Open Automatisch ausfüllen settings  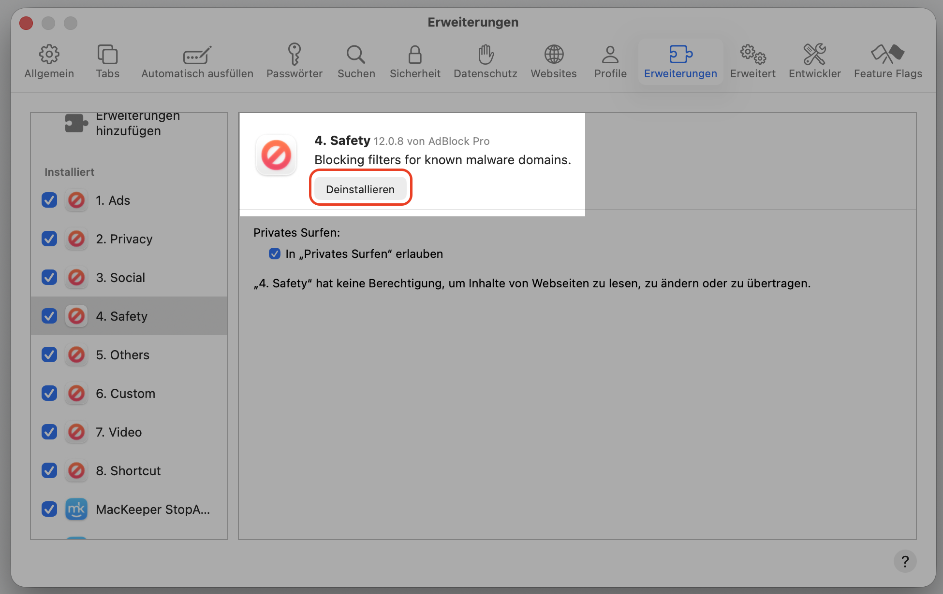[x=197, y=61]
